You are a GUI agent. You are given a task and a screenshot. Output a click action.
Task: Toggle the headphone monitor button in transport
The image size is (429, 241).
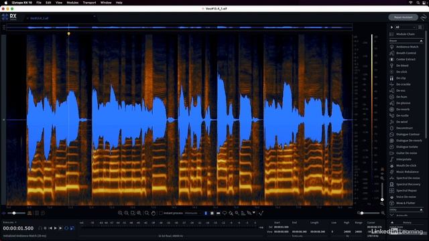coord(40,228)
